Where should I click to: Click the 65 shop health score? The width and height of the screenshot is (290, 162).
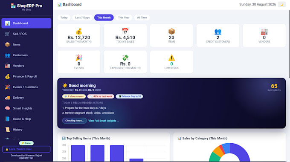274,86
